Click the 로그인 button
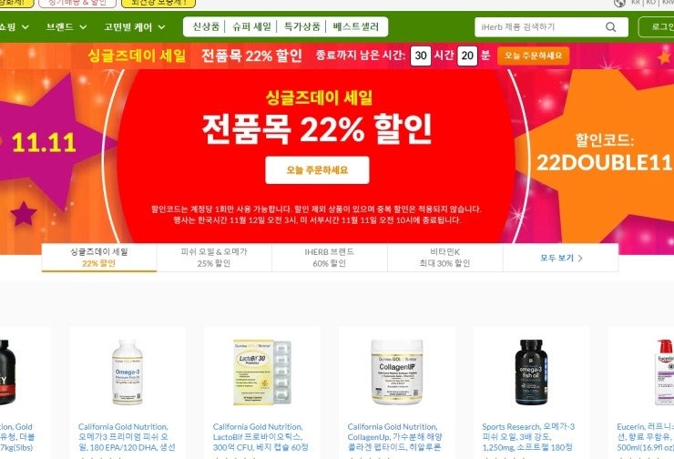 657,27
